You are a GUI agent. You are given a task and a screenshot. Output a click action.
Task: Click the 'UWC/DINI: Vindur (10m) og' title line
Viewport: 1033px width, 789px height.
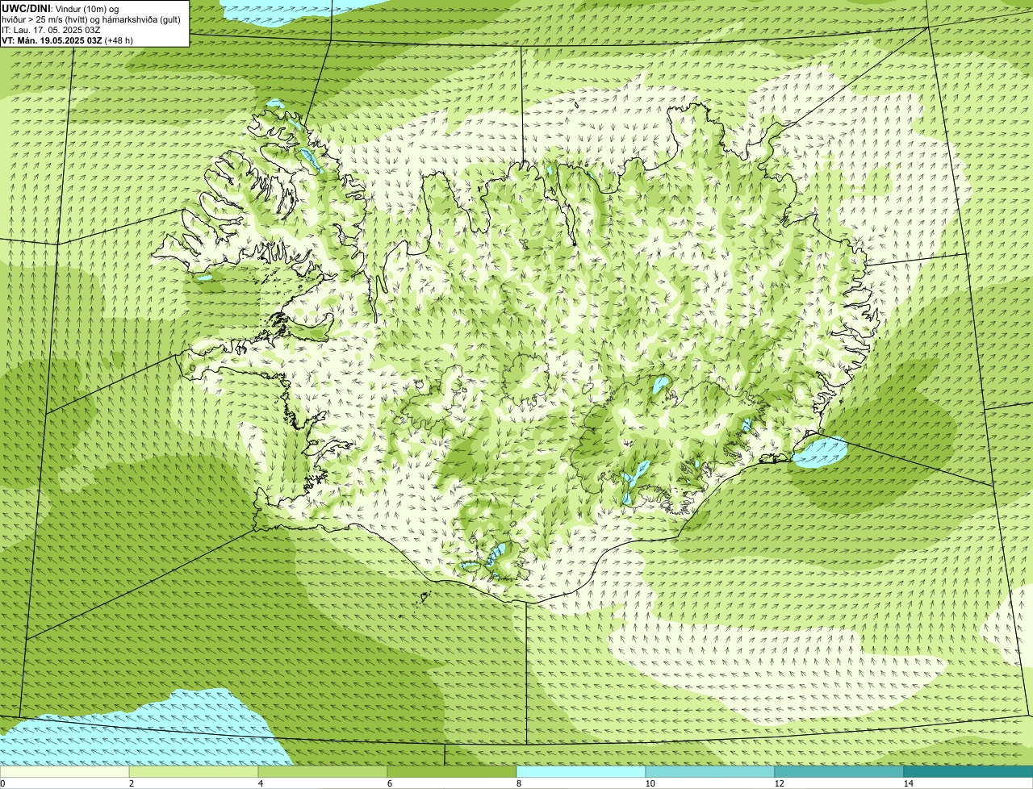click(x=60, y=8)
